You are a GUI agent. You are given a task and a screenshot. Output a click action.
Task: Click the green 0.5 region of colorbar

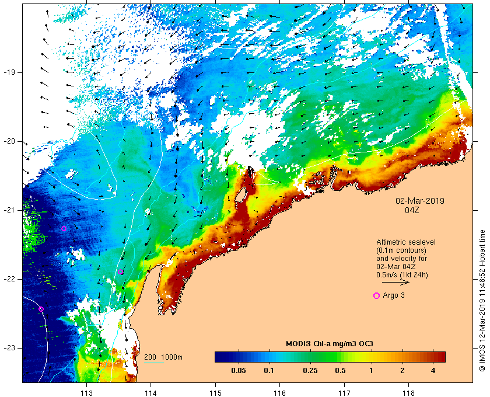pyautogui.click(x=341, y=357)
